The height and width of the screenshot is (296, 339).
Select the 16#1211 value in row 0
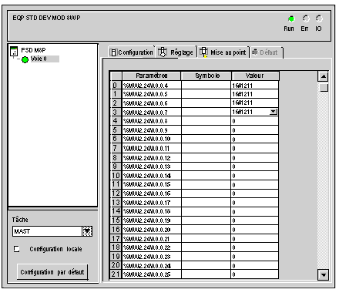click(x=254, y=86)
